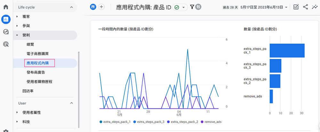Click the sidebar vertical scrollbar
This screenshot has width=320, height=132.
(79, 90)
